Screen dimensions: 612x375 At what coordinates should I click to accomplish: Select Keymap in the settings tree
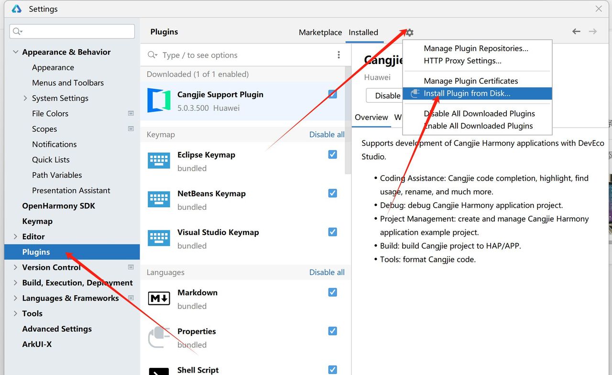coord(37,221)
